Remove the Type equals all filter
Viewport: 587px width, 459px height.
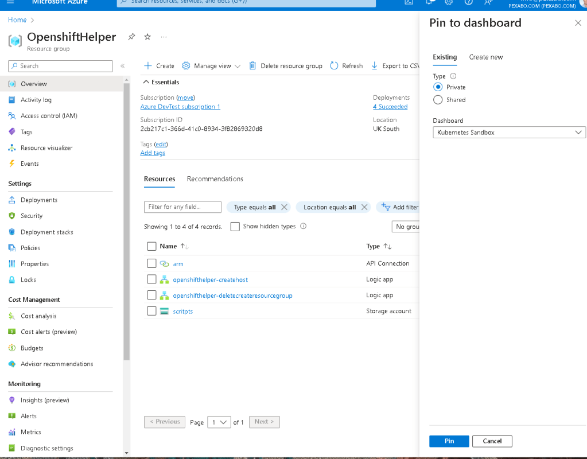pos(284,207)
